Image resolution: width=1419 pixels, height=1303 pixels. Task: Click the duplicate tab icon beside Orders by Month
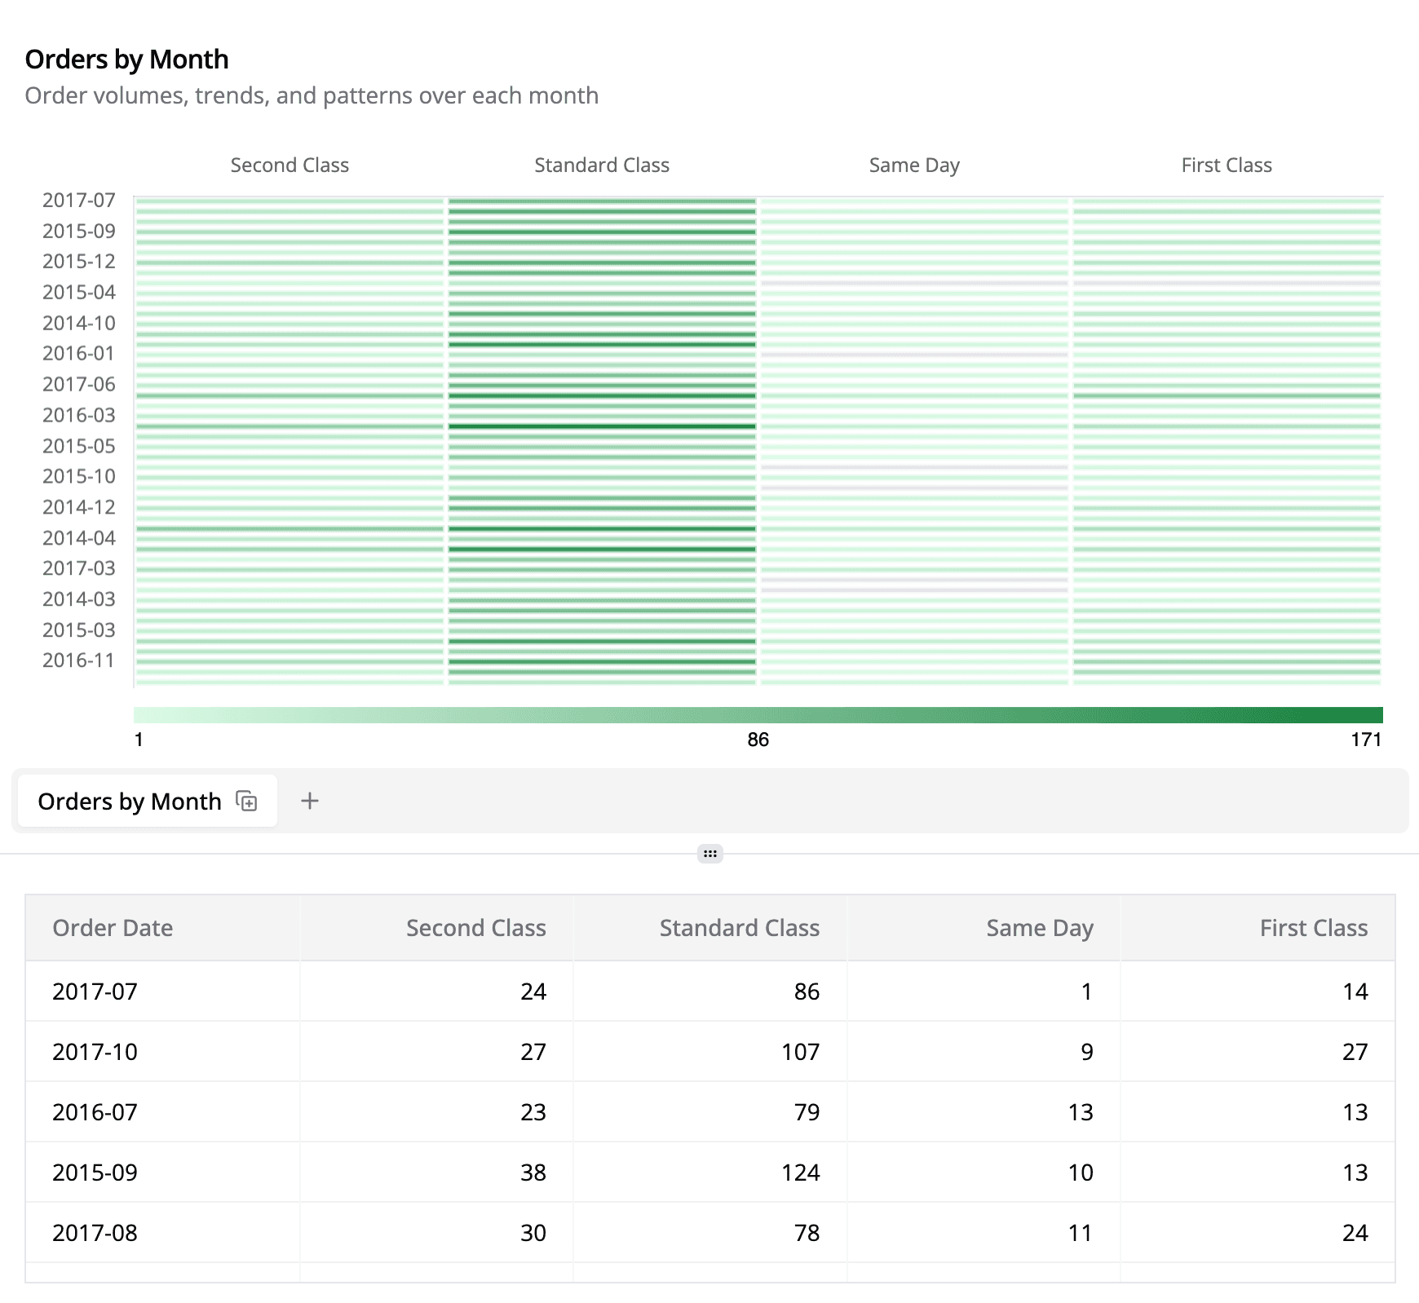click(x=246, y=802)
